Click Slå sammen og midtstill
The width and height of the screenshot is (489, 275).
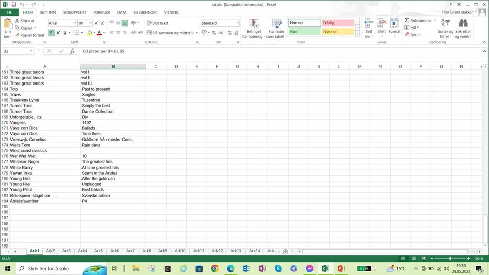click(x=170, y=33)
